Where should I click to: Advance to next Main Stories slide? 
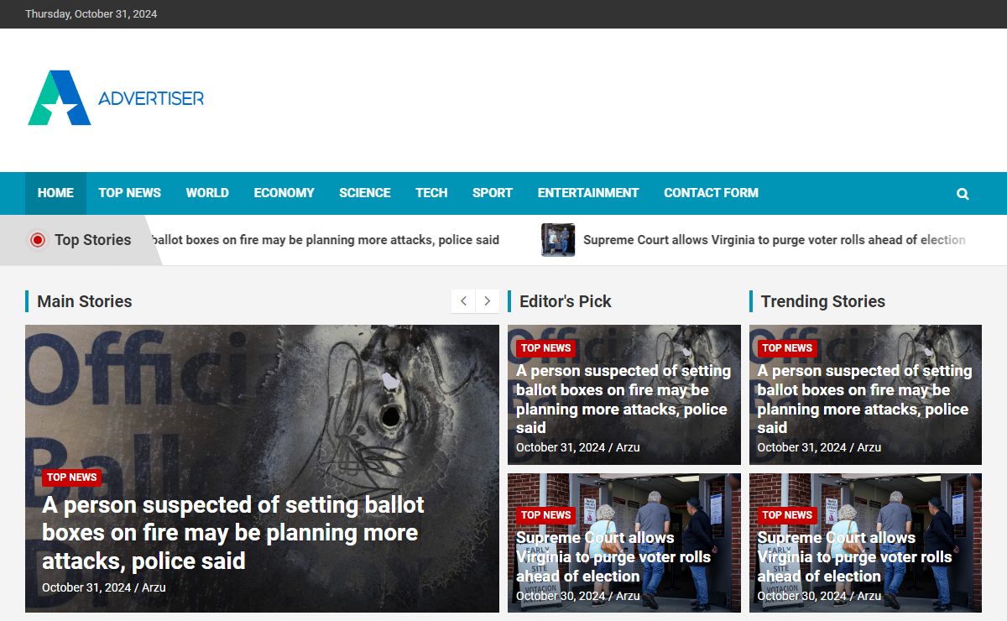pyautogui.click(x=488, y=301)
